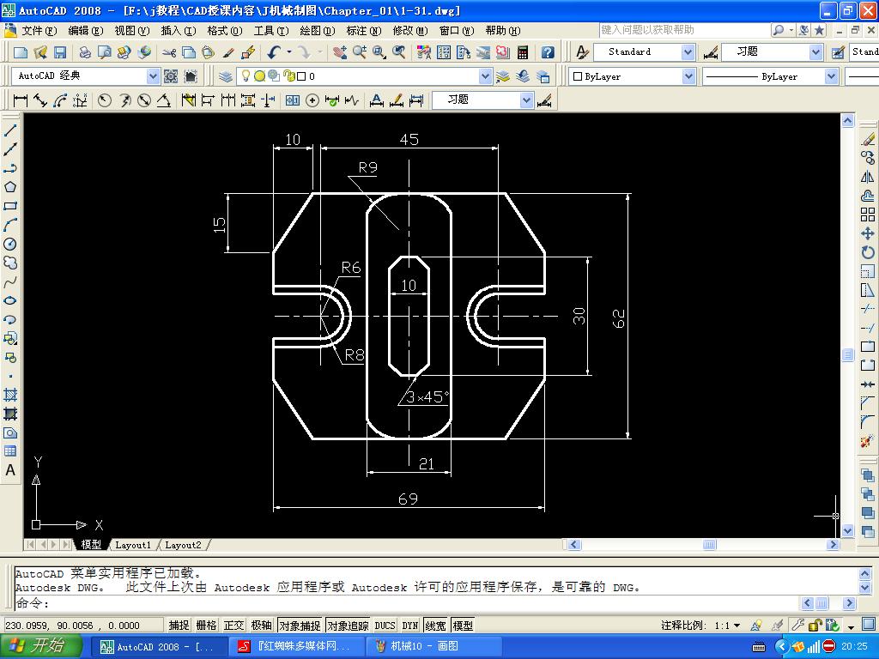879x659 pixels.
Task: Click the Save icon in standard toolbar
Action: [x=60, y=52]
